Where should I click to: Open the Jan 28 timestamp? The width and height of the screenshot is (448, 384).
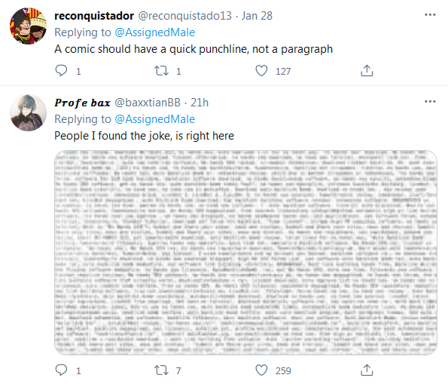[x=257, y=16]
